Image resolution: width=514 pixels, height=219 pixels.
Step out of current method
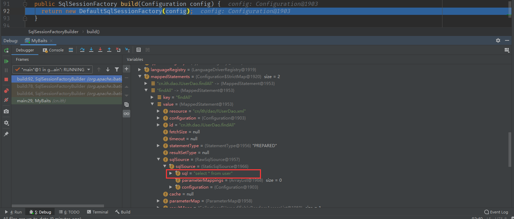pos(109,50)
